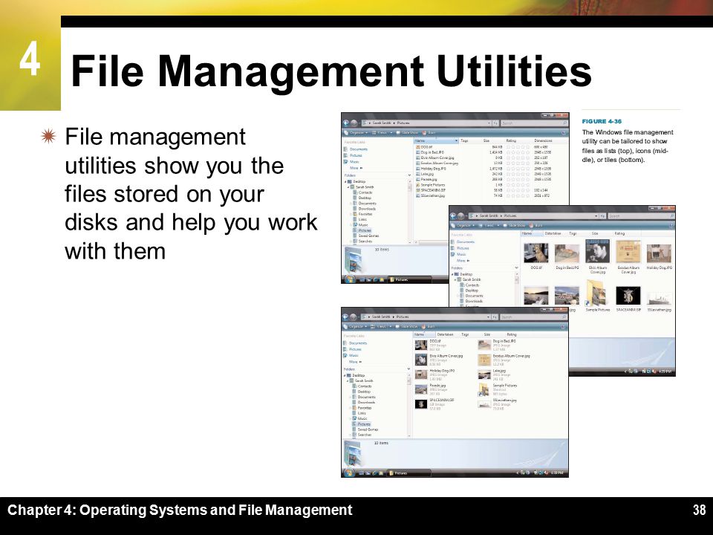
Task: Click Back arrow in icons-view window
Action: 453,215
